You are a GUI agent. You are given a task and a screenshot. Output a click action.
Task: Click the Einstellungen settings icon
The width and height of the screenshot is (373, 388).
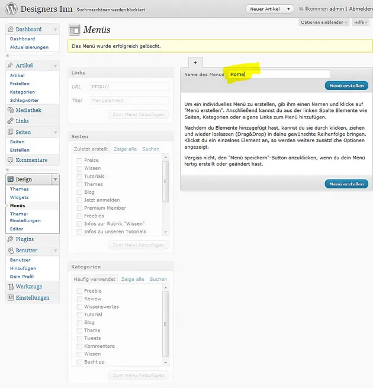pyautogui.click(x=11, y=298)
